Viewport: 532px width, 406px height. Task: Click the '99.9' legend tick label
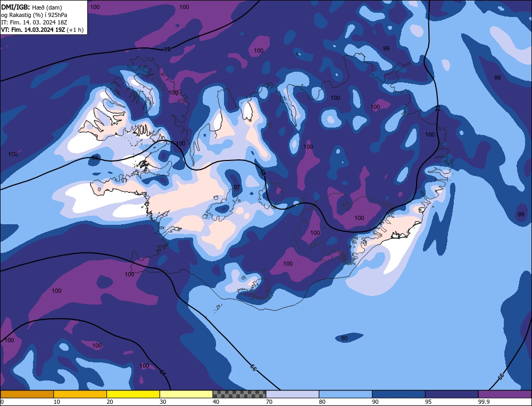point(484,402)
